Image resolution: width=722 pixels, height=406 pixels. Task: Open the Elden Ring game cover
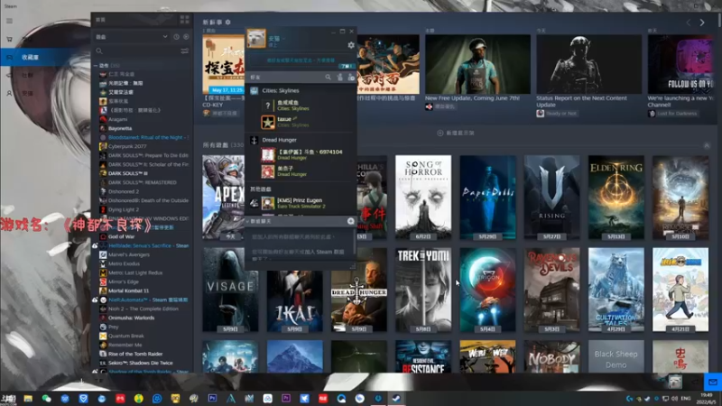(616, 197)
